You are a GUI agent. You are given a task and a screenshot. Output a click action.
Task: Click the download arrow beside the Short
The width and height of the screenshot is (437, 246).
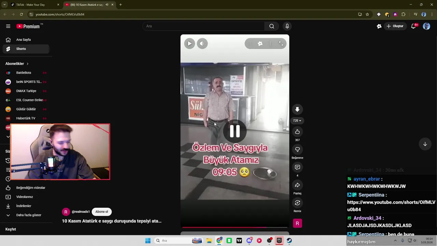(x=297, y=109)
